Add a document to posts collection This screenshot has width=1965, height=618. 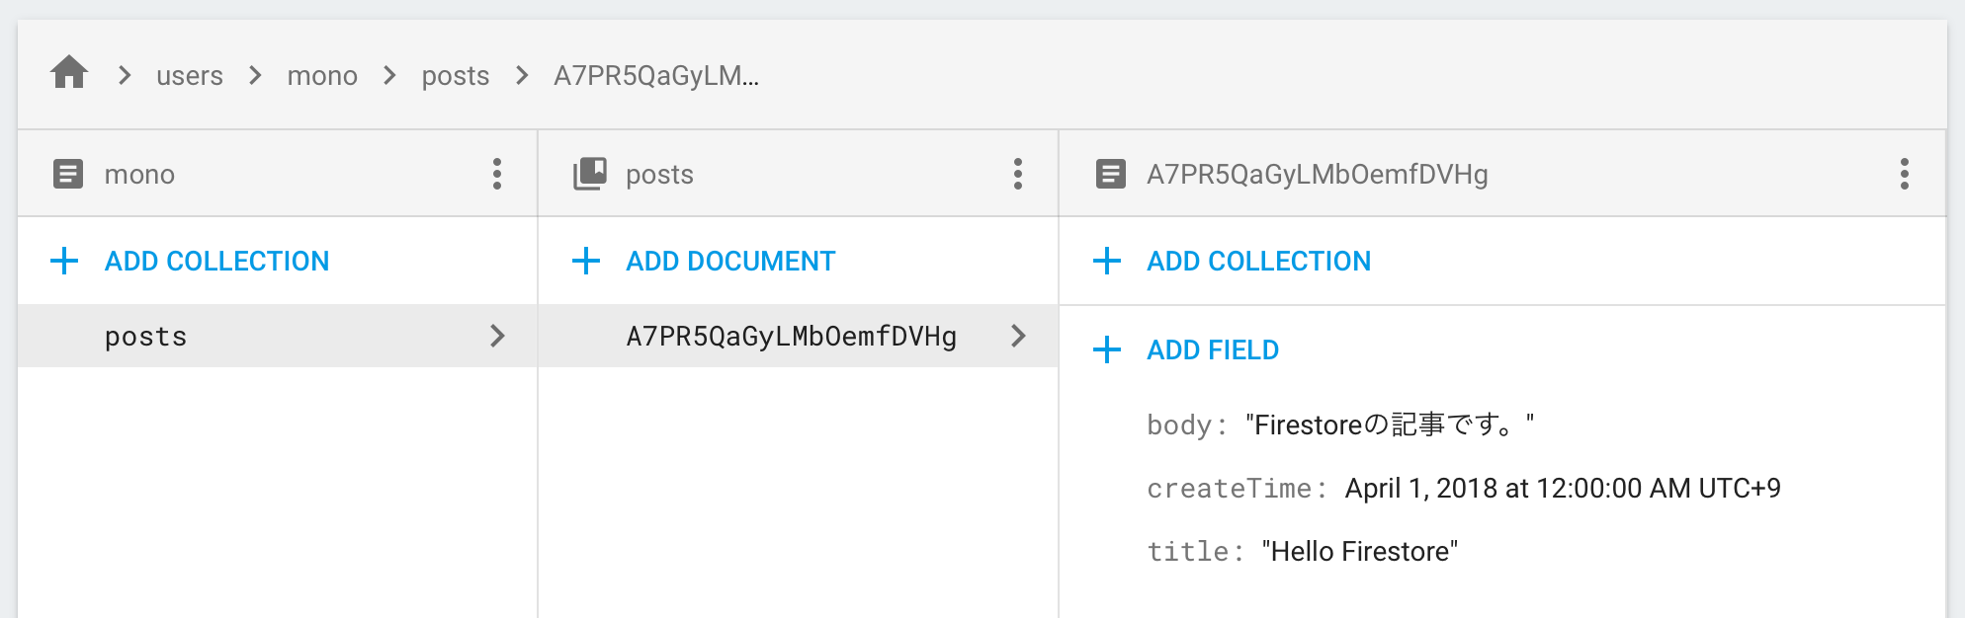coord(730,261)
